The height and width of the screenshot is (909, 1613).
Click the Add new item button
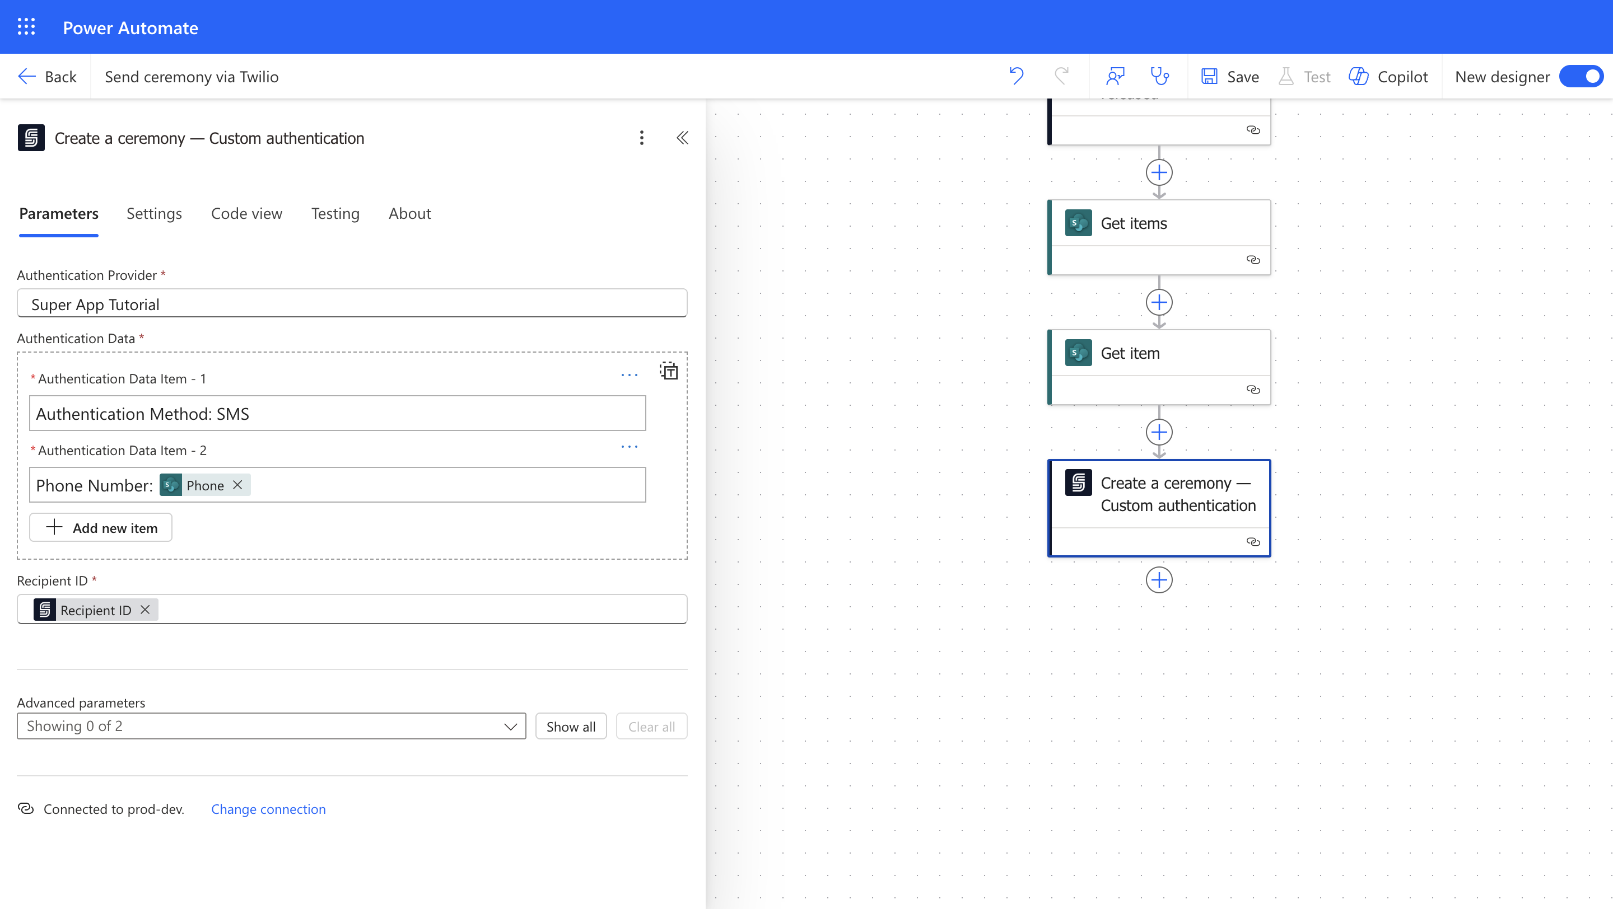pos(101,527)
